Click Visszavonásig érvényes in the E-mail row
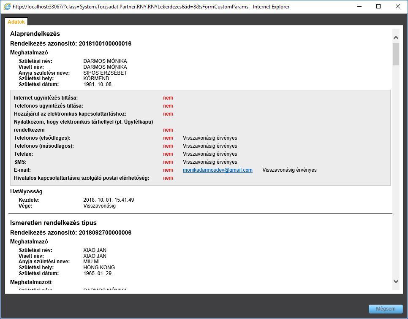408x319 pixels. [289, 170]
